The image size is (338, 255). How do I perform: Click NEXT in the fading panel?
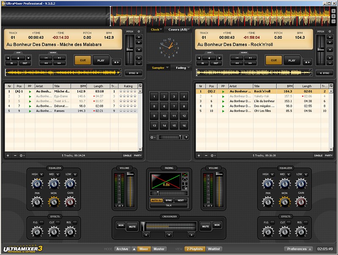point(181,200)
